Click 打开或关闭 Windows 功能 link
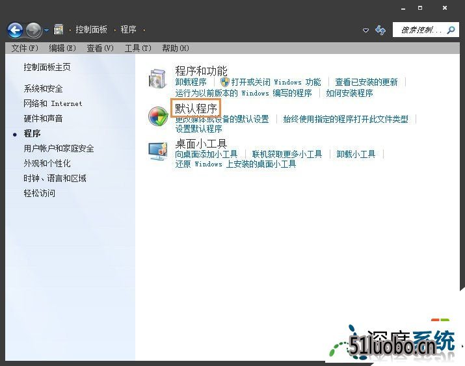The height and width of the screenshot is (366, 465). [276, 82]
